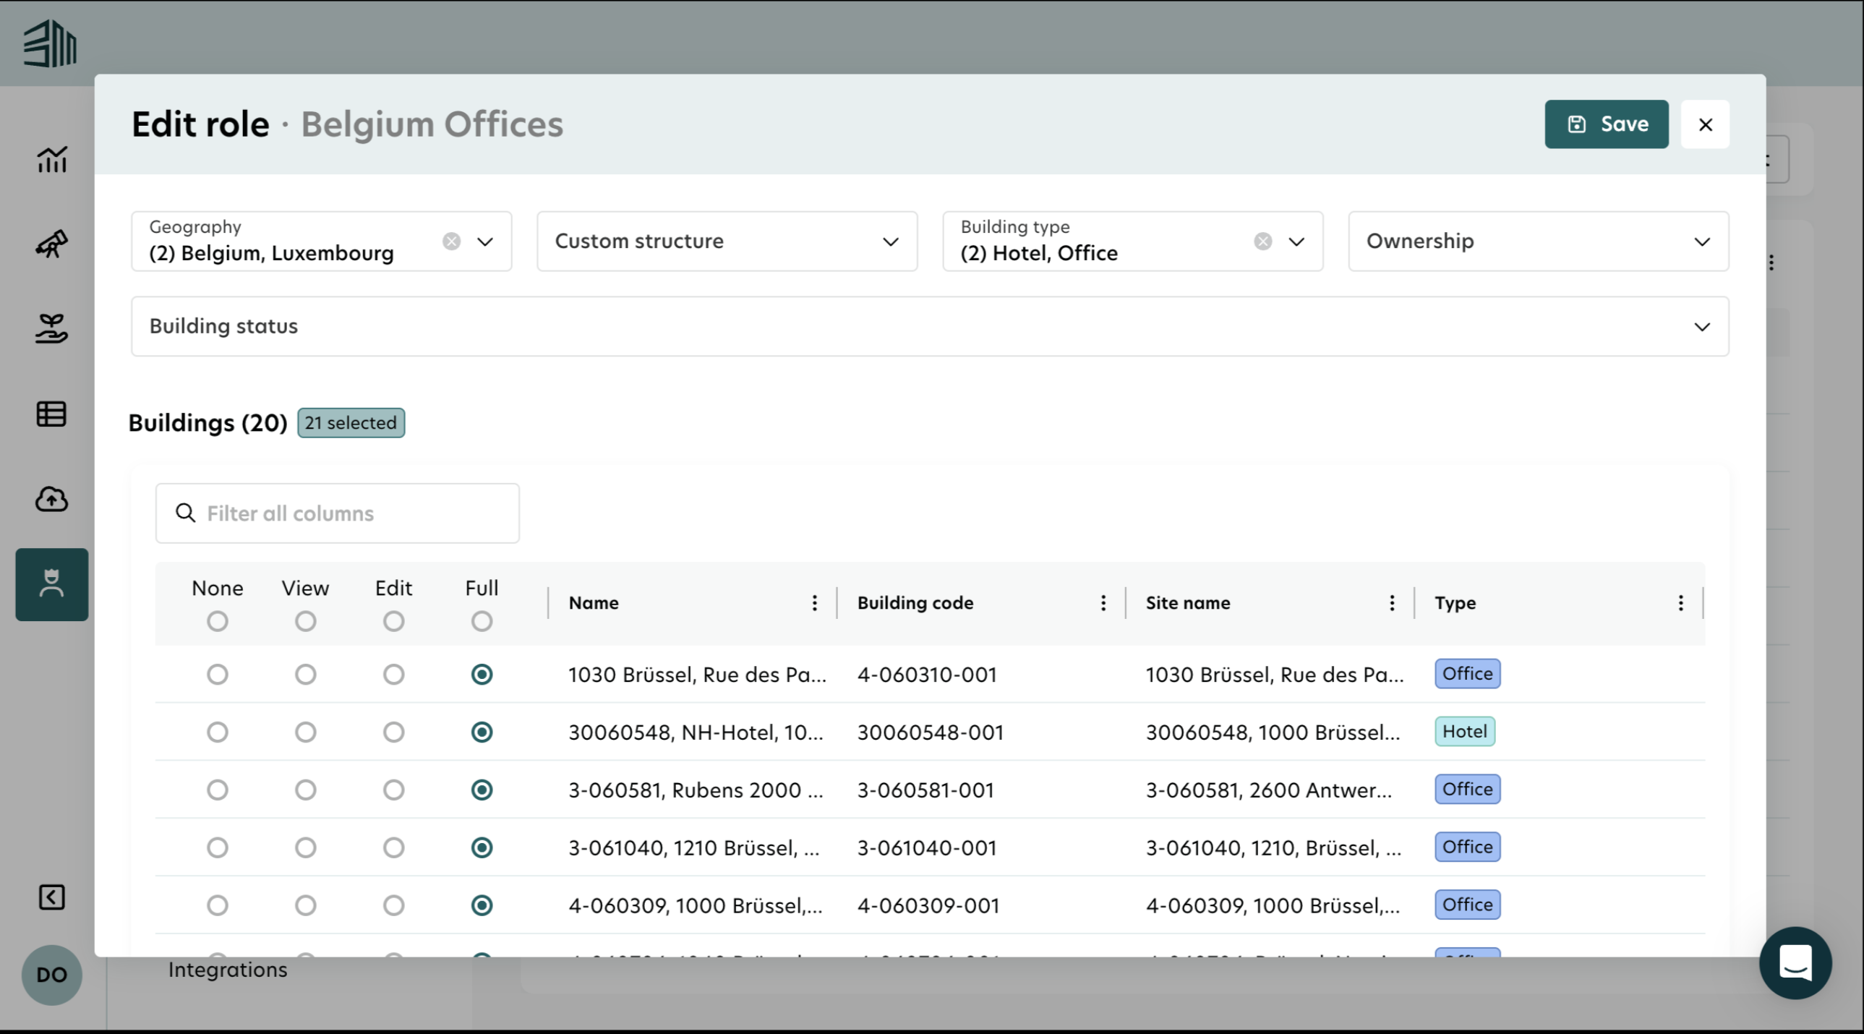Open the user roles sidebar icon
This screenshot has height=1034, width=1864.
pyautogui.click(x=51, y=584)
